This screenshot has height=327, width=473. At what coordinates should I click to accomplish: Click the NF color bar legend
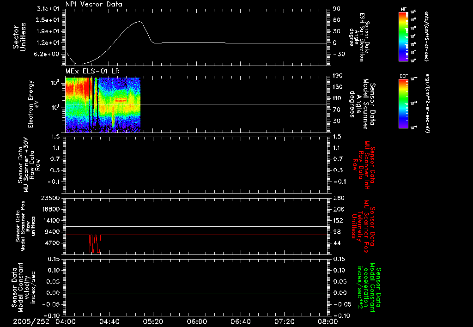[403, 36]
